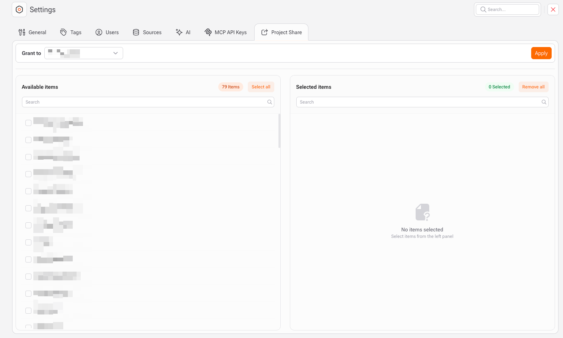Open the Project Share tab
563x338 pixels.
point(281,32)
